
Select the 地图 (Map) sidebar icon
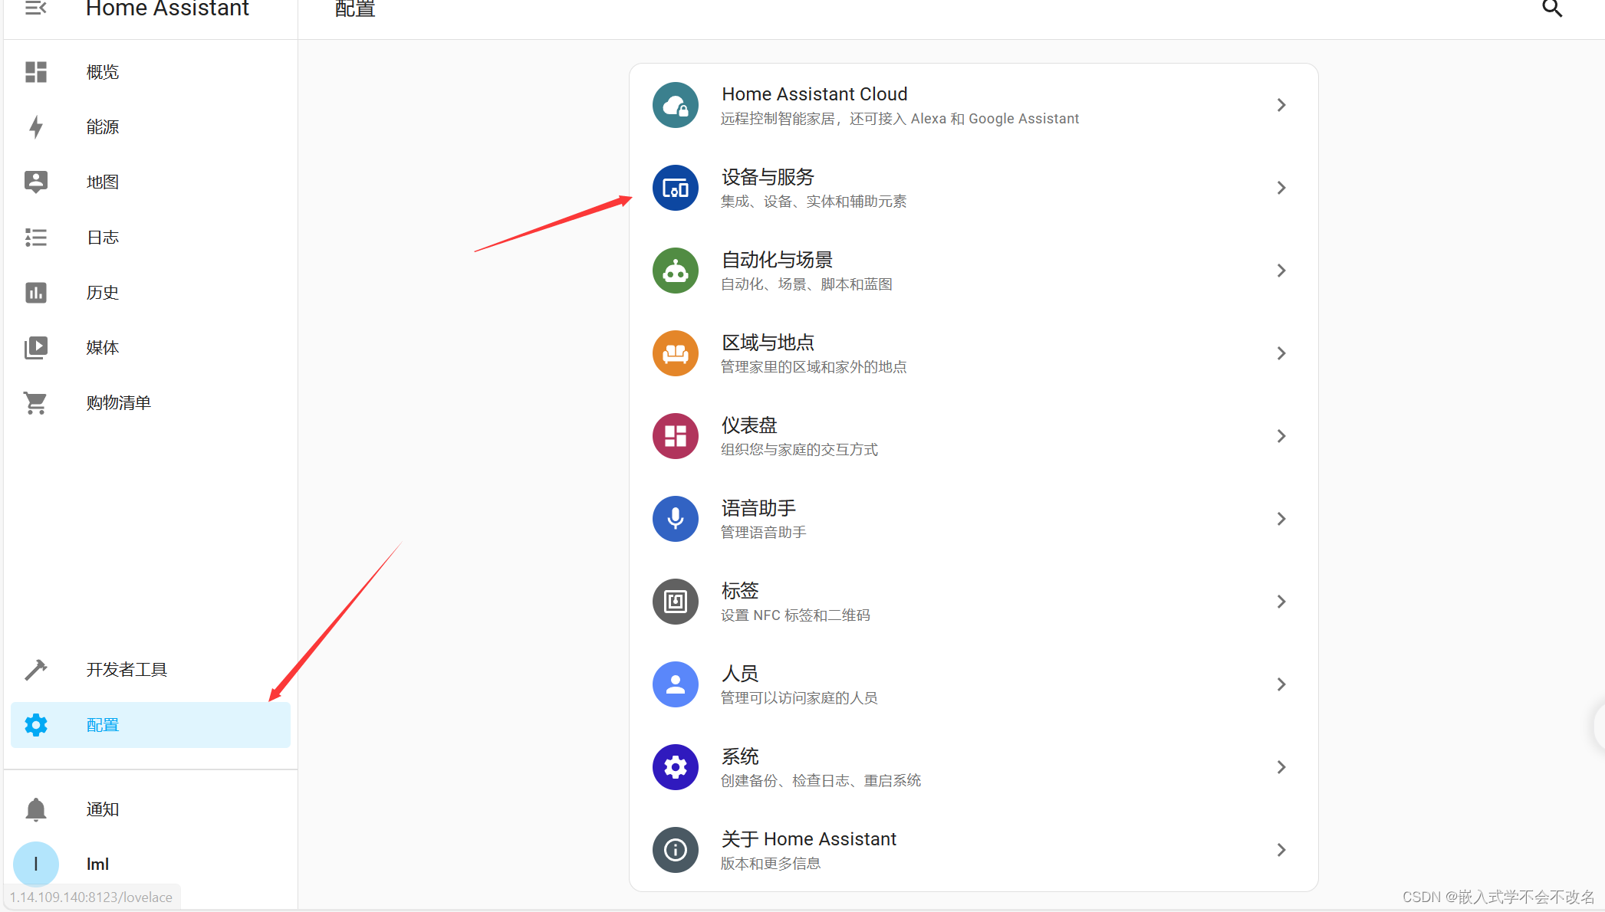[35, 182]
